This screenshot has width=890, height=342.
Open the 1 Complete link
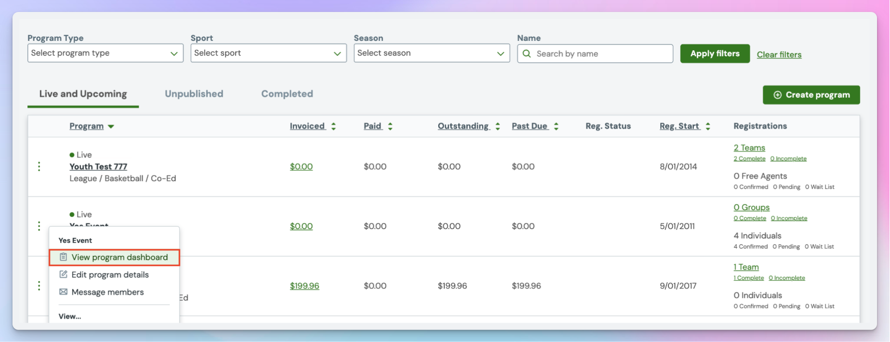(748, 278)
